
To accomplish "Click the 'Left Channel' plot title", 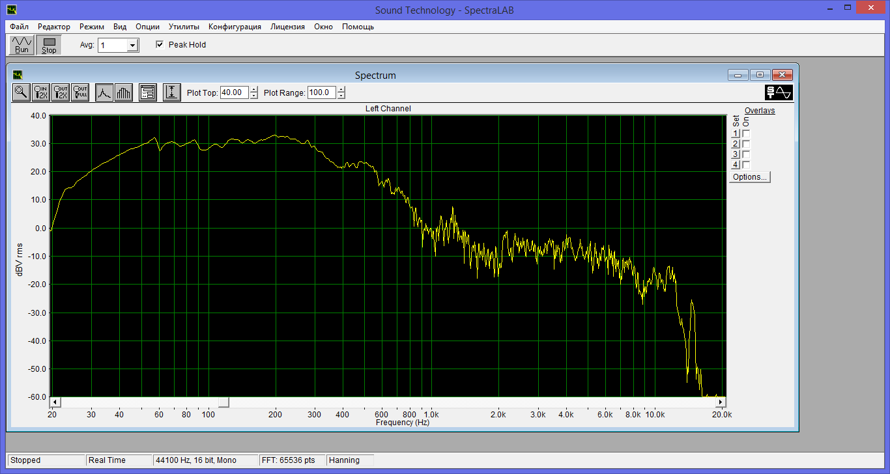I will (x=388, y=109).
